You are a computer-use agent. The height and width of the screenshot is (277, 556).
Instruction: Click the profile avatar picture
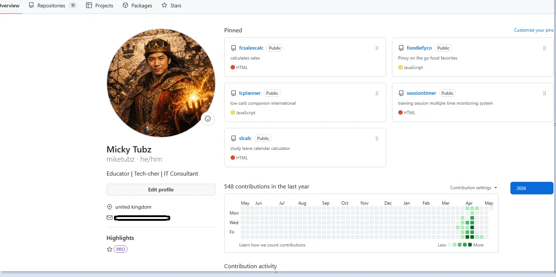coord(161,83)
